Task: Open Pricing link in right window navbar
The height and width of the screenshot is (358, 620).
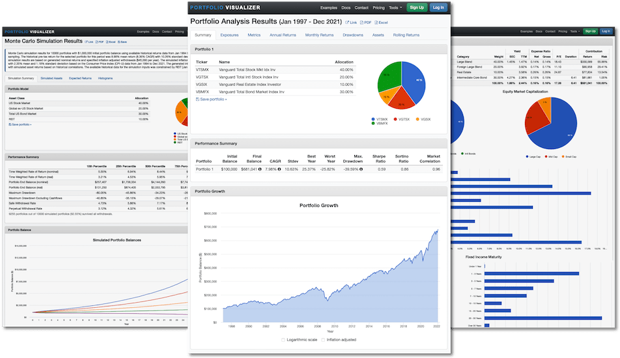Action: tap(563, 31)
